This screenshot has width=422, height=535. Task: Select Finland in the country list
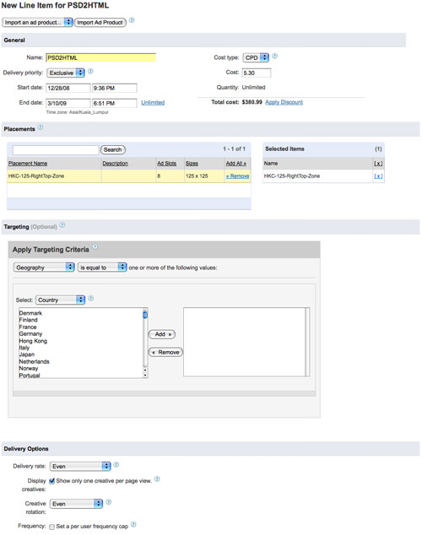click(29, 320)
